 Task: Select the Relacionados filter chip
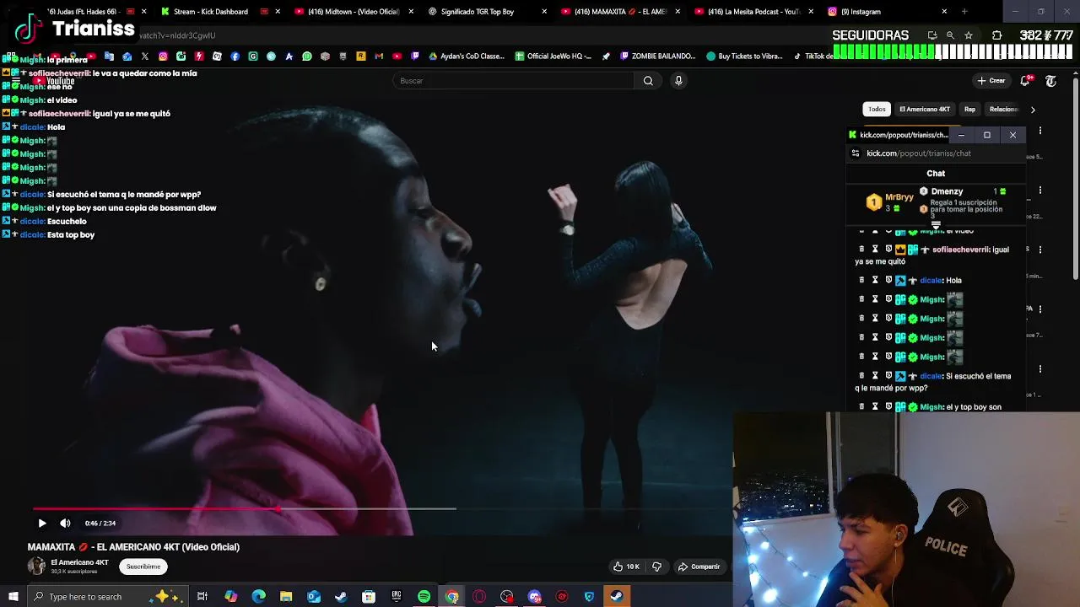pos(1003,109)
